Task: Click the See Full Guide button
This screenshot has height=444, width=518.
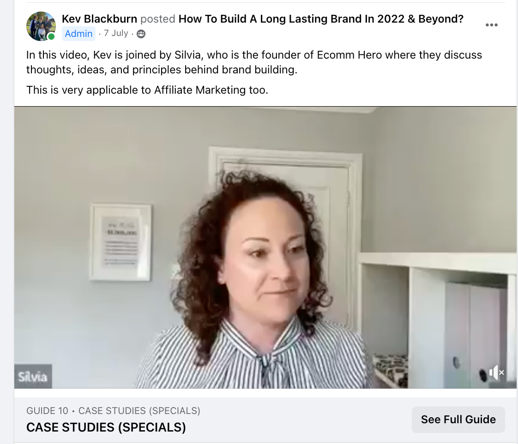Action: click(458, 419)
